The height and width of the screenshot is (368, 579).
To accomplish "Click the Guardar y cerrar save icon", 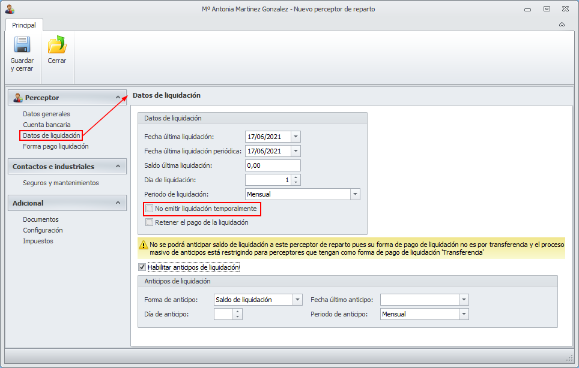I will coord(22,44).
